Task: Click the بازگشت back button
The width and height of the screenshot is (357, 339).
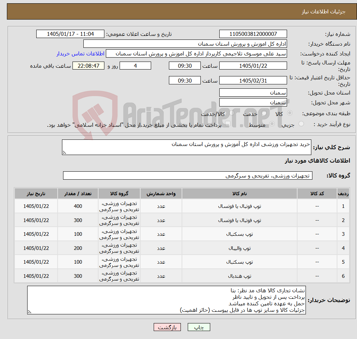Action: (x=167, y=327)
